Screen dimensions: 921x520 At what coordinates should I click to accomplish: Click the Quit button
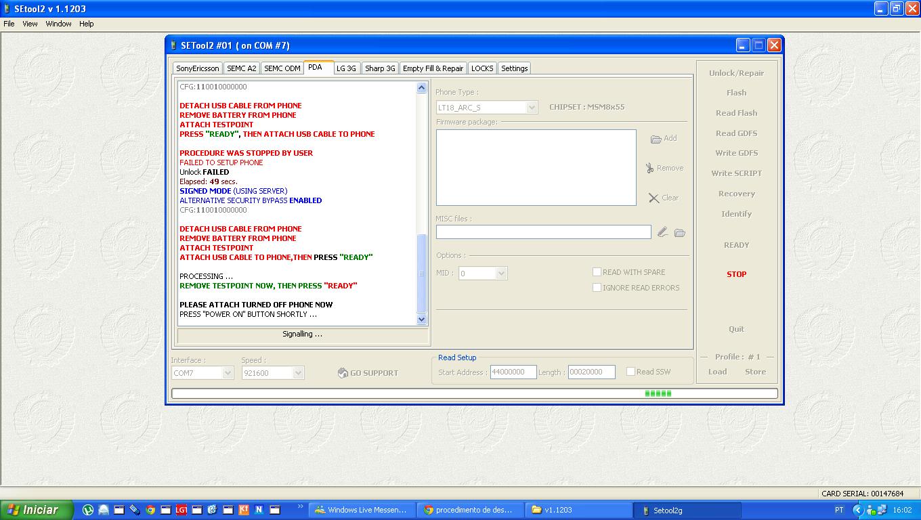click(x=737, y=329)
